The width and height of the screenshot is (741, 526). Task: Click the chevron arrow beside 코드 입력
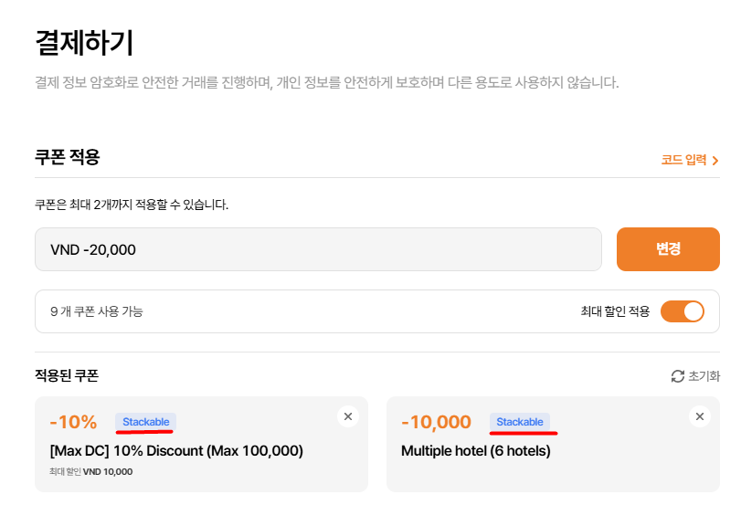715,161
